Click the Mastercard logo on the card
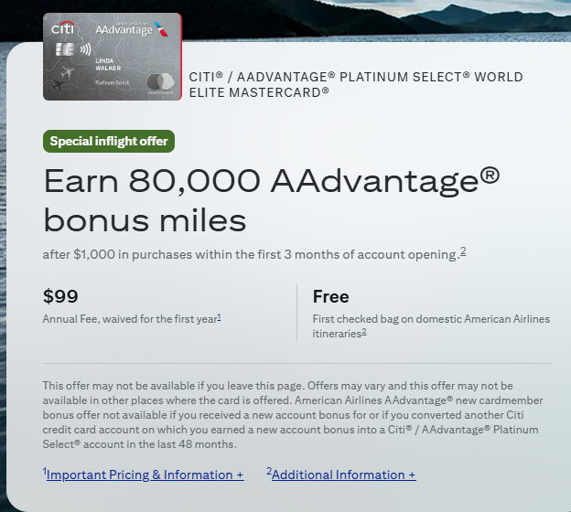The height and width of the screenshot is (512, 571). point(160,85)
